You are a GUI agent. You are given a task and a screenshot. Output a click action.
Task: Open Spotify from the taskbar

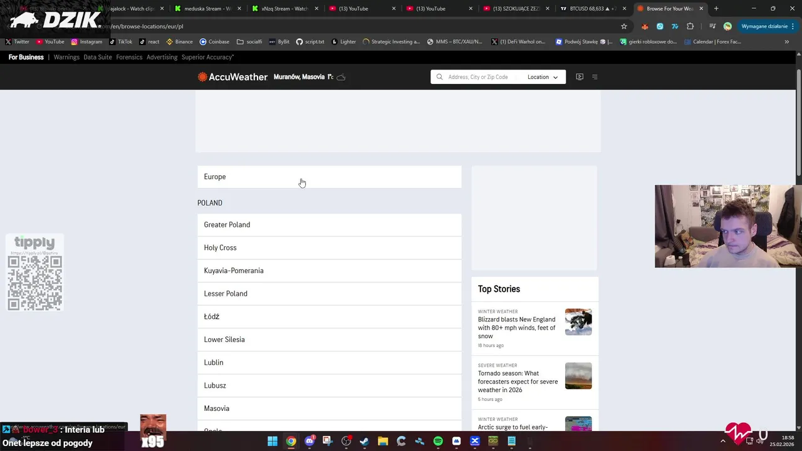click(438, 441)
